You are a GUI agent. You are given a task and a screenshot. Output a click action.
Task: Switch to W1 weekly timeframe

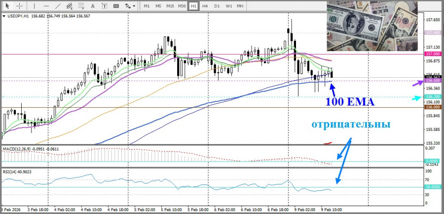(229, 6)
